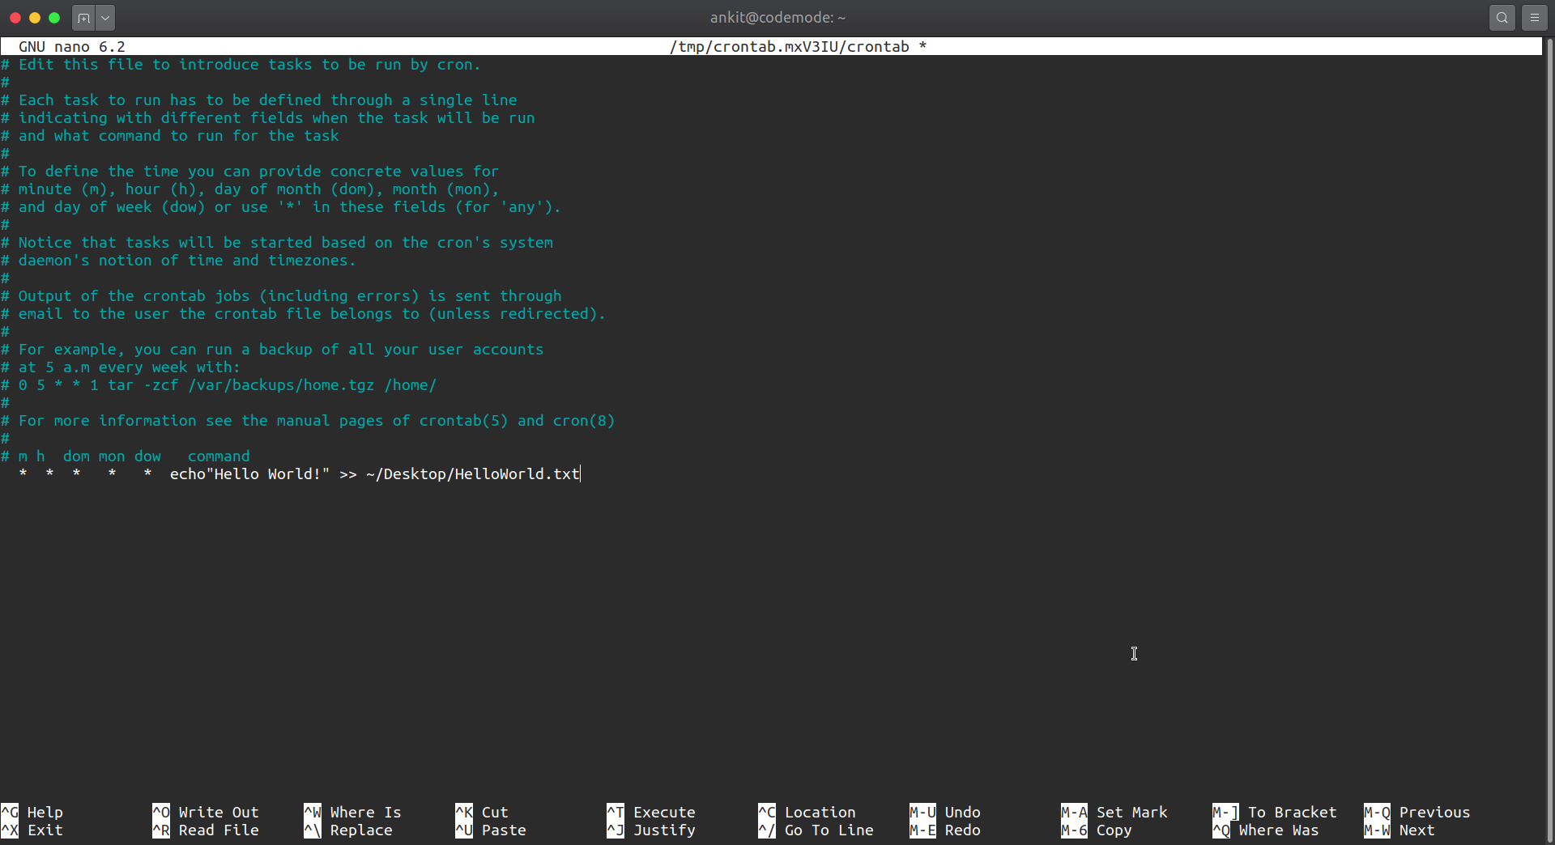Click the ~/Desktop/HelloWorld.txt path text

click(473, 474)
